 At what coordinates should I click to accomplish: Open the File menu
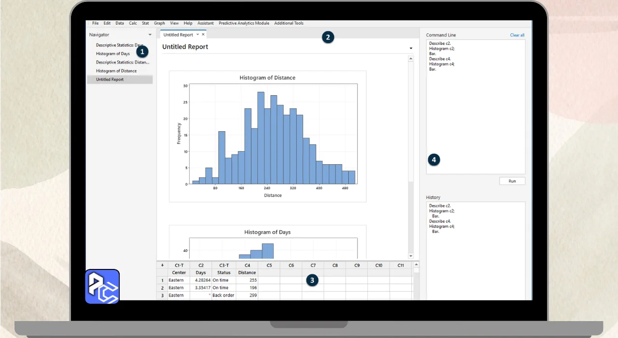pos(95,23)
